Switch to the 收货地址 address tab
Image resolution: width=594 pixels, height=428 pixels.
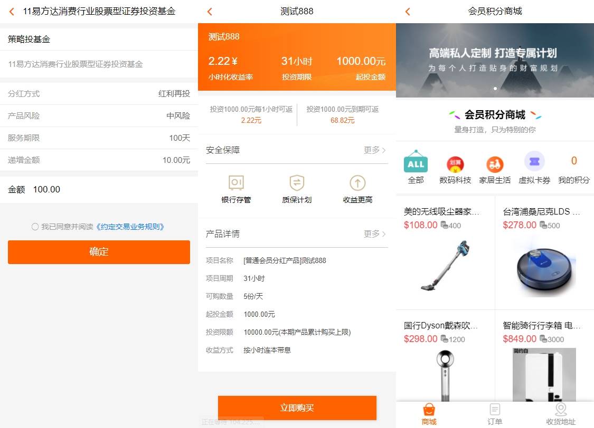[561, 414]
